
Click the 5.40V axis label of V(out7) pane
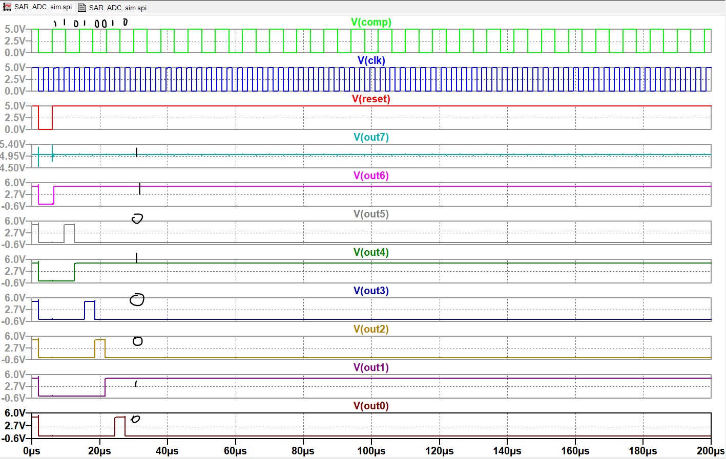(x=13, y=144)
